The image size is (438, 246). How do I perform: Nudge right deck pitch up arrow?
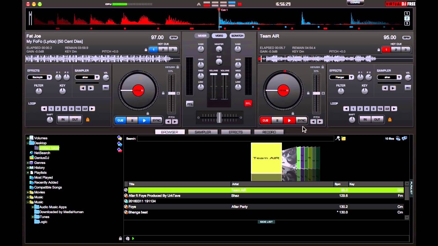(x=320, y=122)
